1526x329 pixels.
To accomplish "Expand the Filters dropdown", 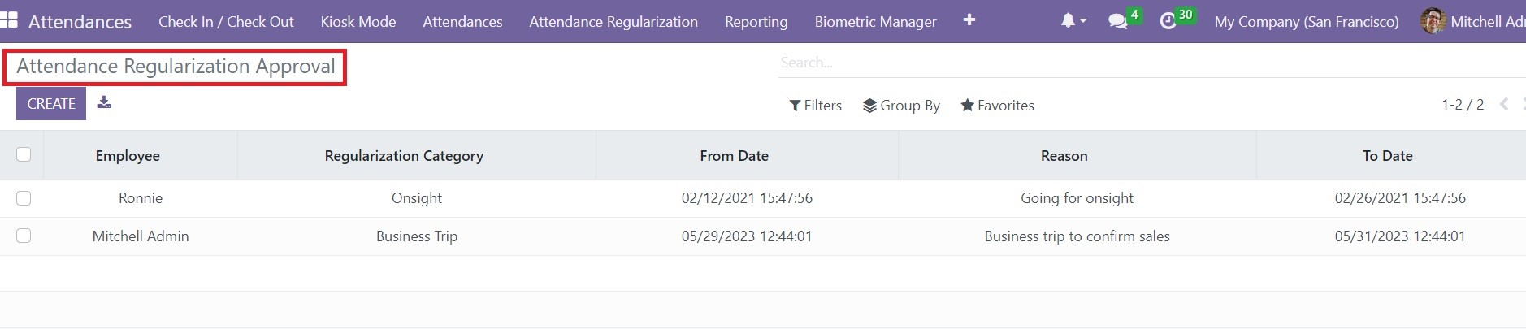I will coord(815,106).
